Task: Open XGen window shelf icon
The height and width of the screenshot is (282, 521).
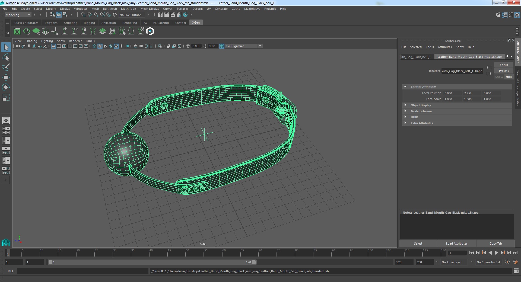Action: point(17,31)
